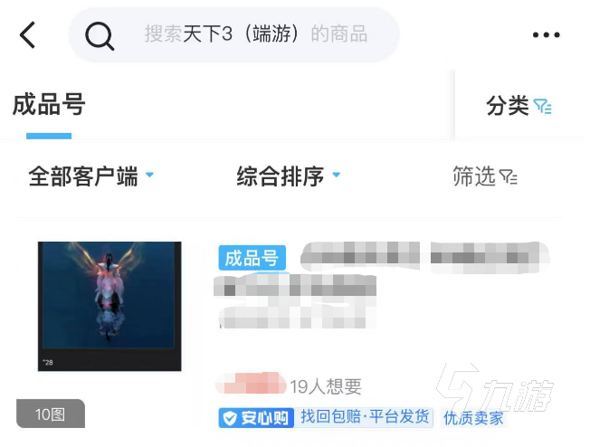
Task: Open the game character listing thumbnail
Action: (x=109, y=306)
